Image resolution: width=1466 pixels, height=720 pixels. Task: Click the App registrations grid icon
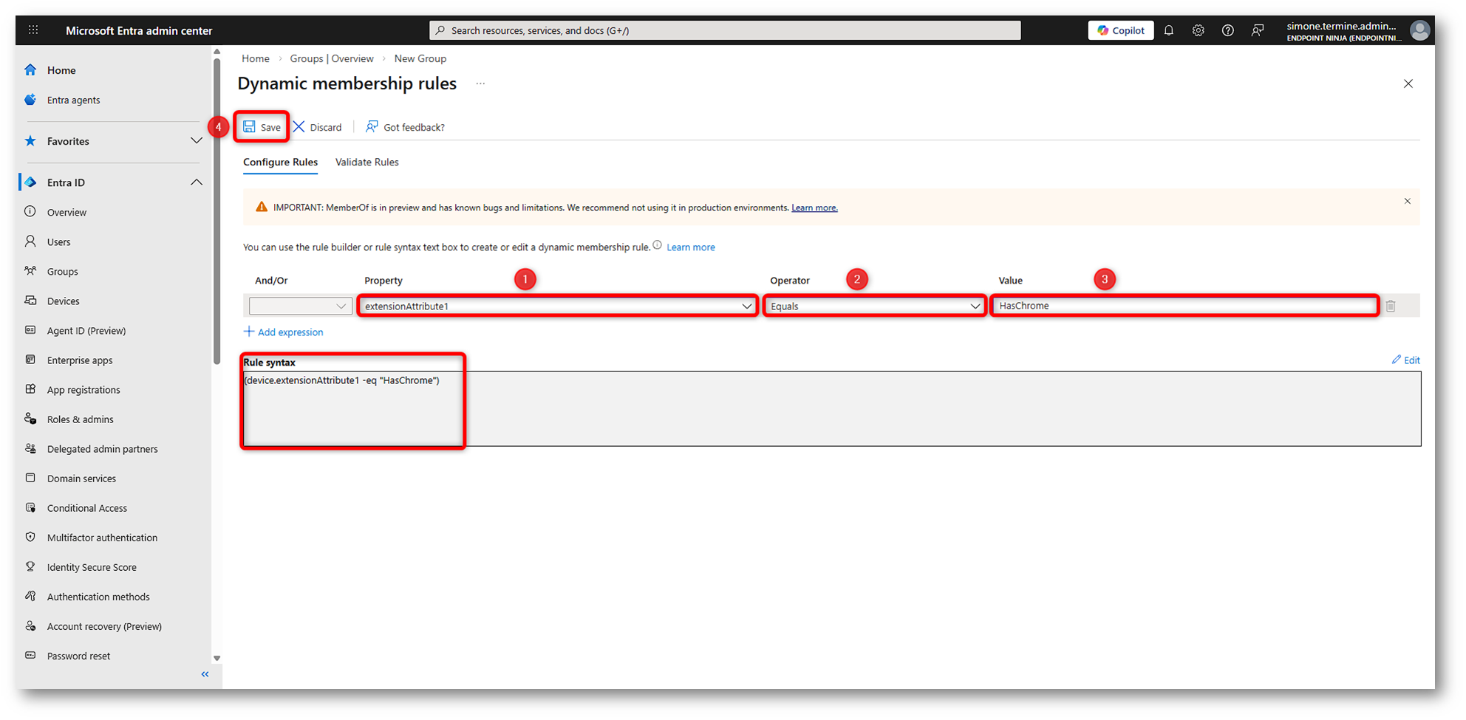[30, 389]
